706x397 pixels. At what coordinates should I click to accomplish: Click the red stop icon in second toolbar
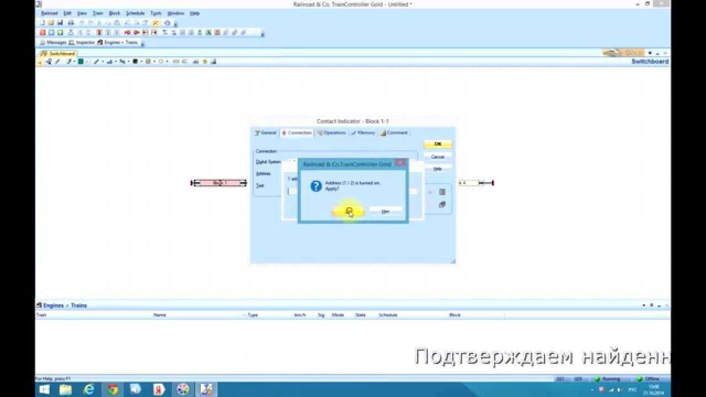tap(42, 33)
